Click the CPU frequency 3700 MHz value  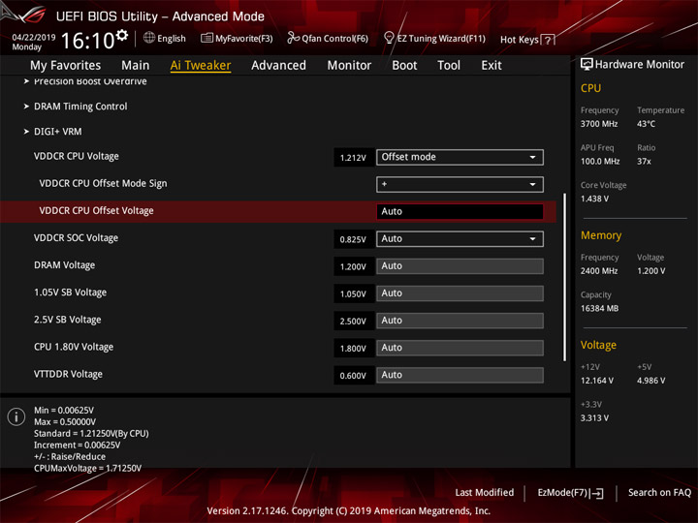click(599, 124)
